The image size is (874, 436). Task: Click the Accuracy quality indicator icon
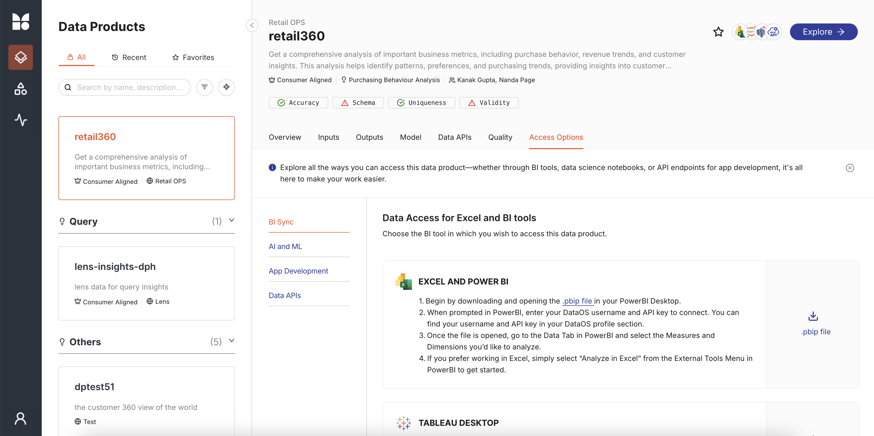pos(282,102)
